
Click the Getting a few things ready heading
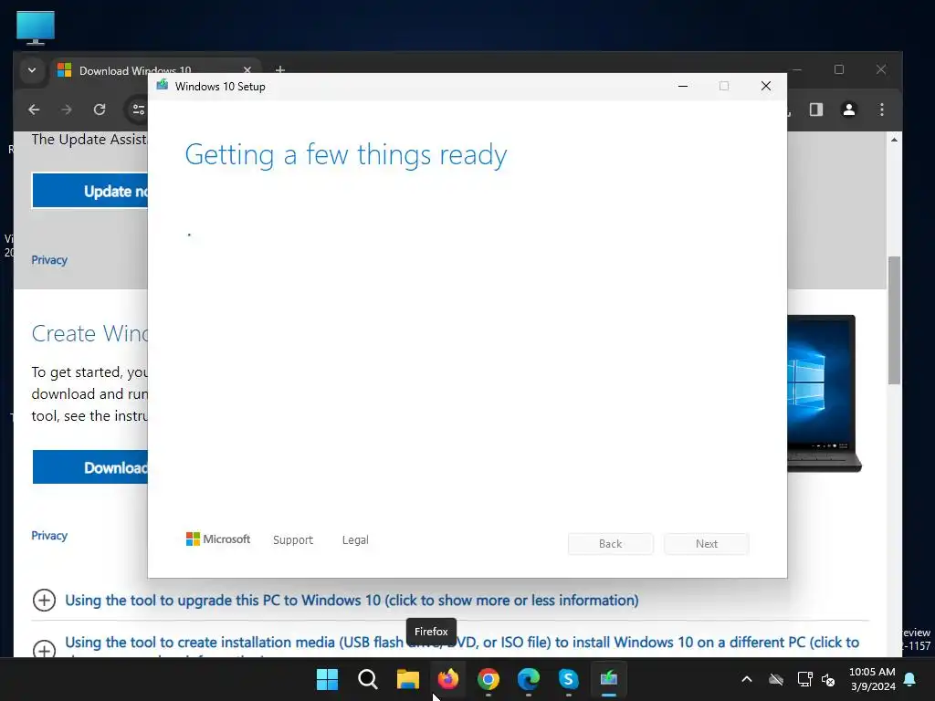click(x=346, y=154)
